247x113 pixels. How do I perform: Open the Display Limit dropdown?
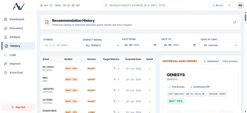click(219, 45)
